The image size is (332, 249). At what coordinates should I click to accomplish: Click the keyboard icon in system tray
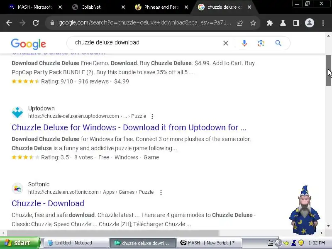(271, 243)
